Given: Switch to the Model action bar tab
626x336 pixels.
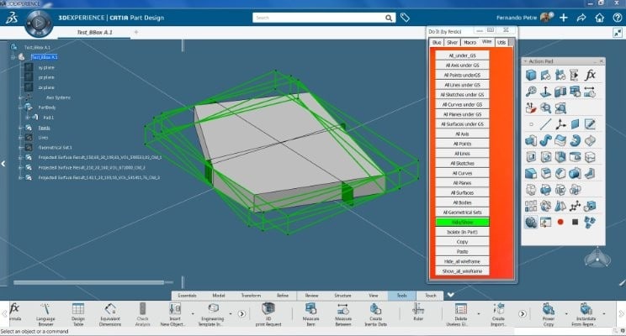Looking at the screenshot, I should pyautogui.click(x=219, y=296).
